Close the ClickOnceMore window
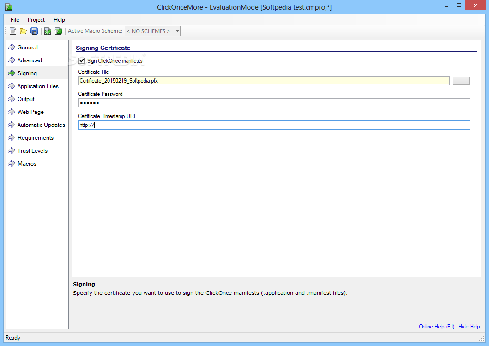This screenshot has height=346, width=489. 475,5
